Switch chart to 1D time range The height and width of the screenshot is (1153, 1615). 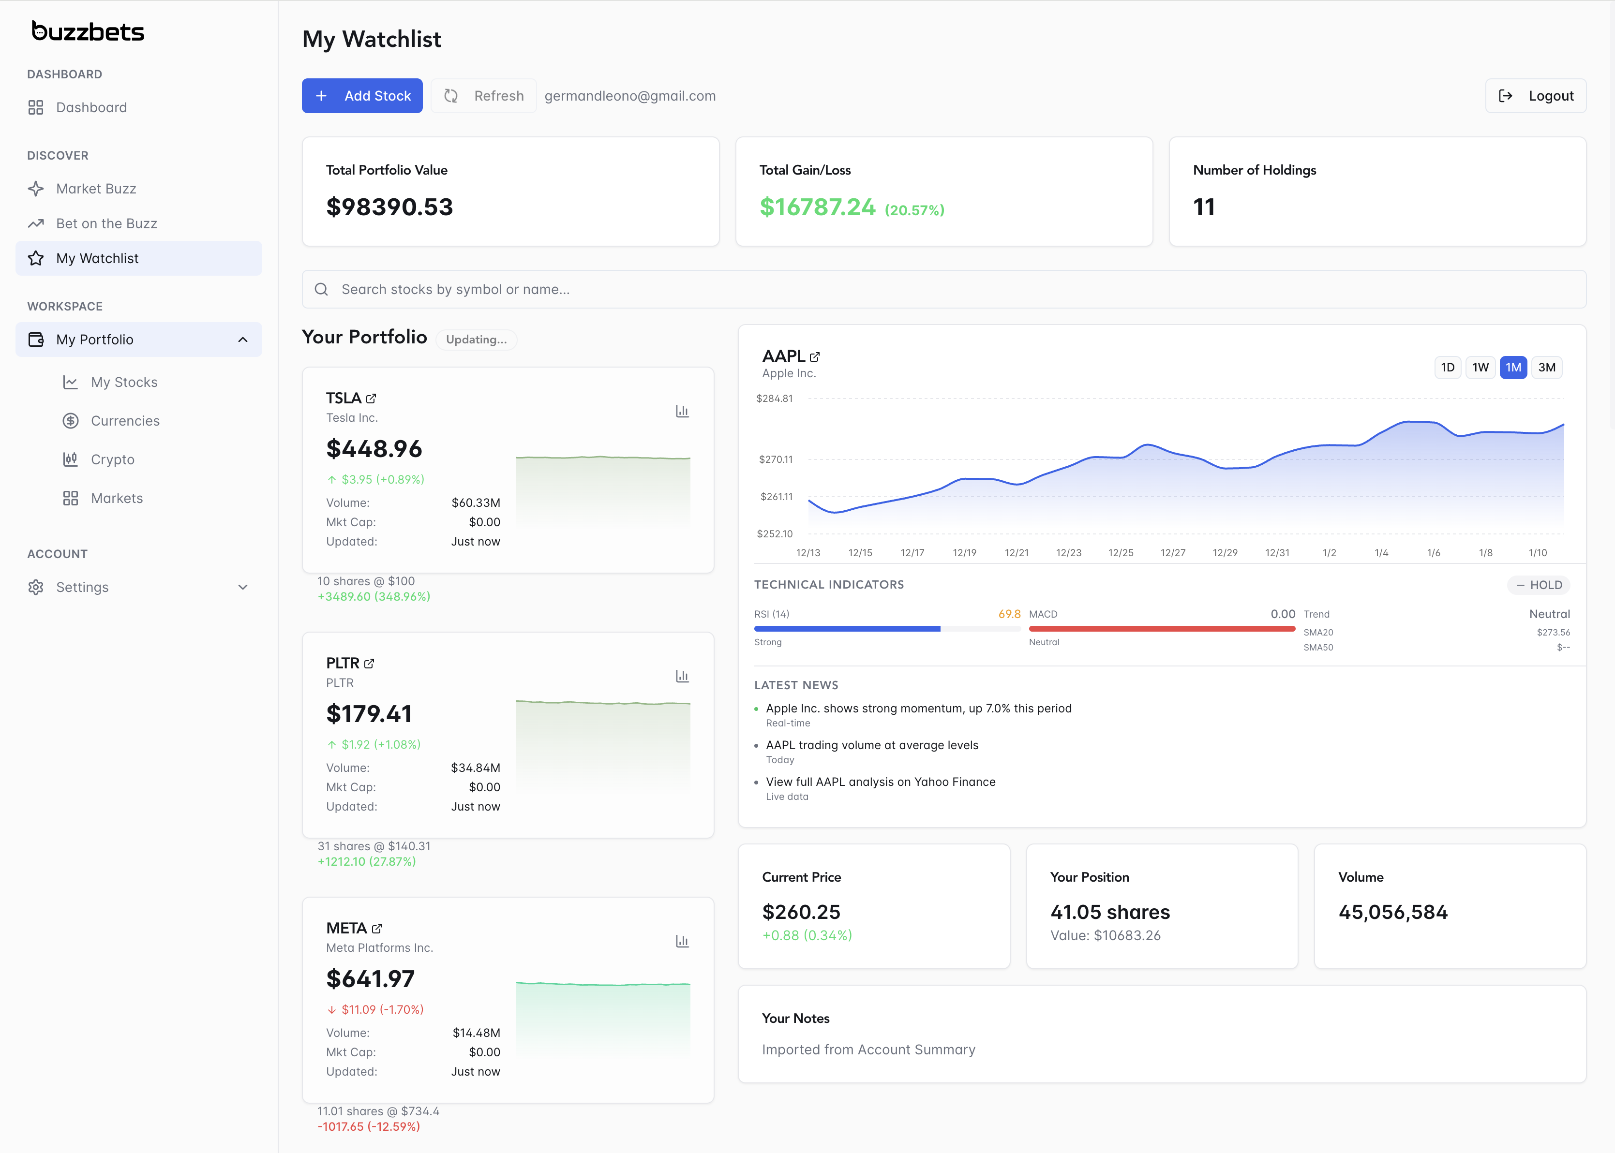click(x=1448, y=367)
